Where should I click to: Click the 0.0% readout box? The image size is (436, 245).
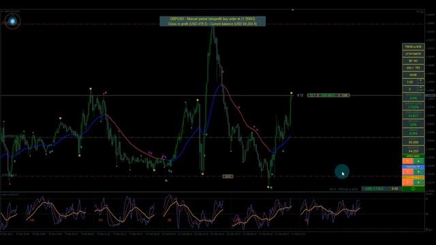pos(414,97)
